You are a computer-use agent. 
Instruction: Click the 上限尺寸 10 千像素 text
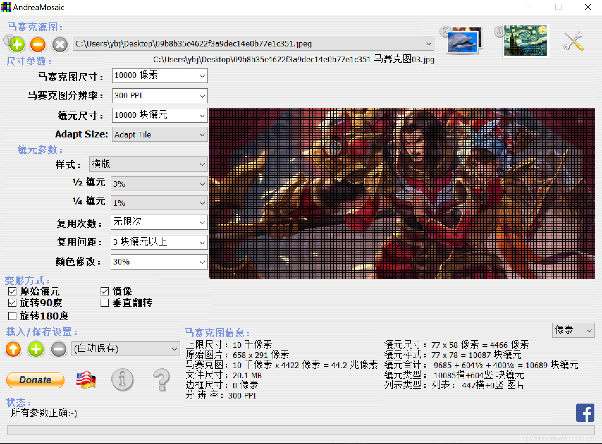tap(229, 344)
